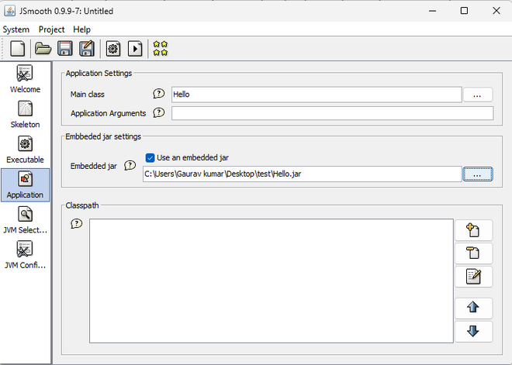
Task: Move classpath entry up with arrow
Action: click(473, 308)
